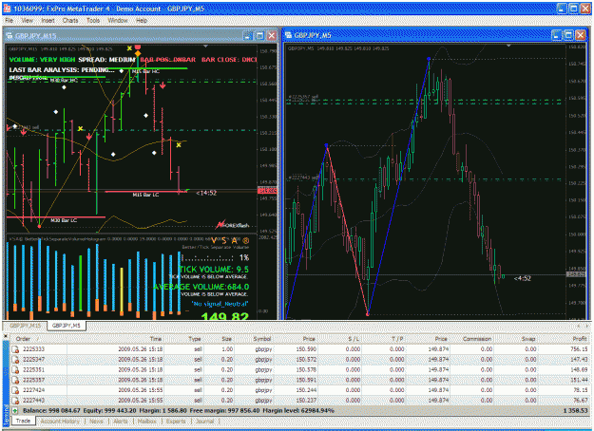Open the Window menu
594x431 pixels.
pyautogui.click(x=118, y=21)
